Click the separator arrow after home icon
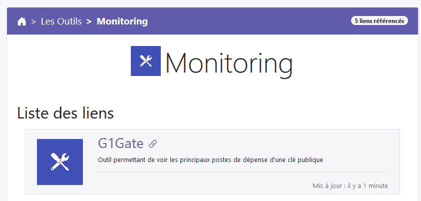421x201 pixels. click(x=33, y=21)
